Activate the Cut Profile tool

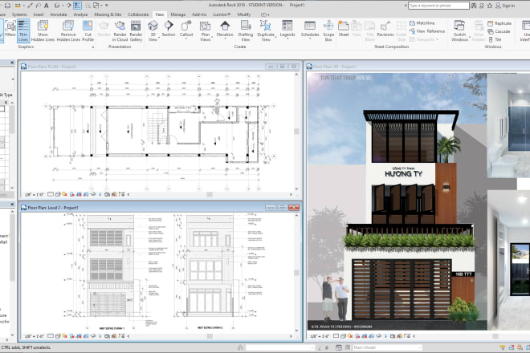(x=88, y=30)
